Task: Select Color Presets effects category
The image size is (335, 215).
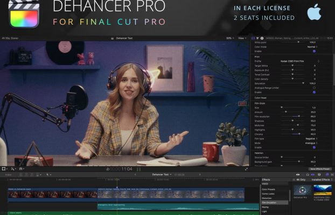Action: point(269,189)
